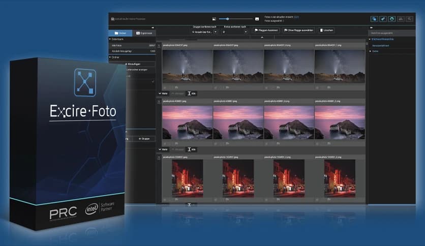The image size is (425, 246).
Task: Click the Löschen button
Action: coord(326,30)
